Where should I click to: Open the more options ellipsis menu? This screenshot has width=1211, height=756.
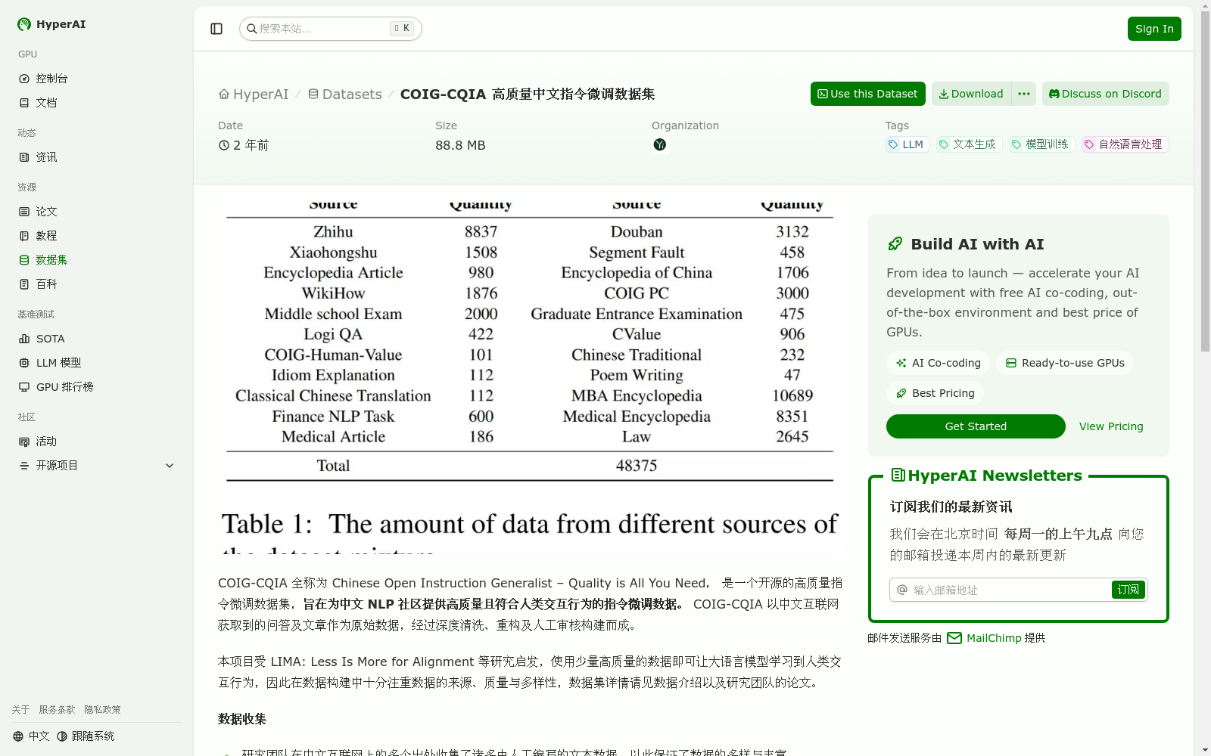1024,94
